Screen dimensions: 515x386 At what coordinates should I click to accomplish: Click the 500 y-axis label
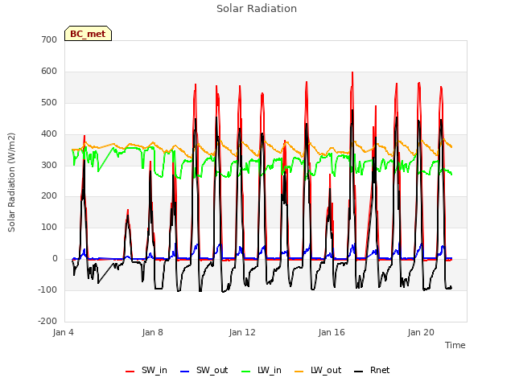click(49, 102)
